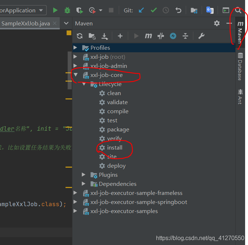Start debugging with the bug icon
The width and height of the screenshot is (248, 245).
click(x=67, y=11)
